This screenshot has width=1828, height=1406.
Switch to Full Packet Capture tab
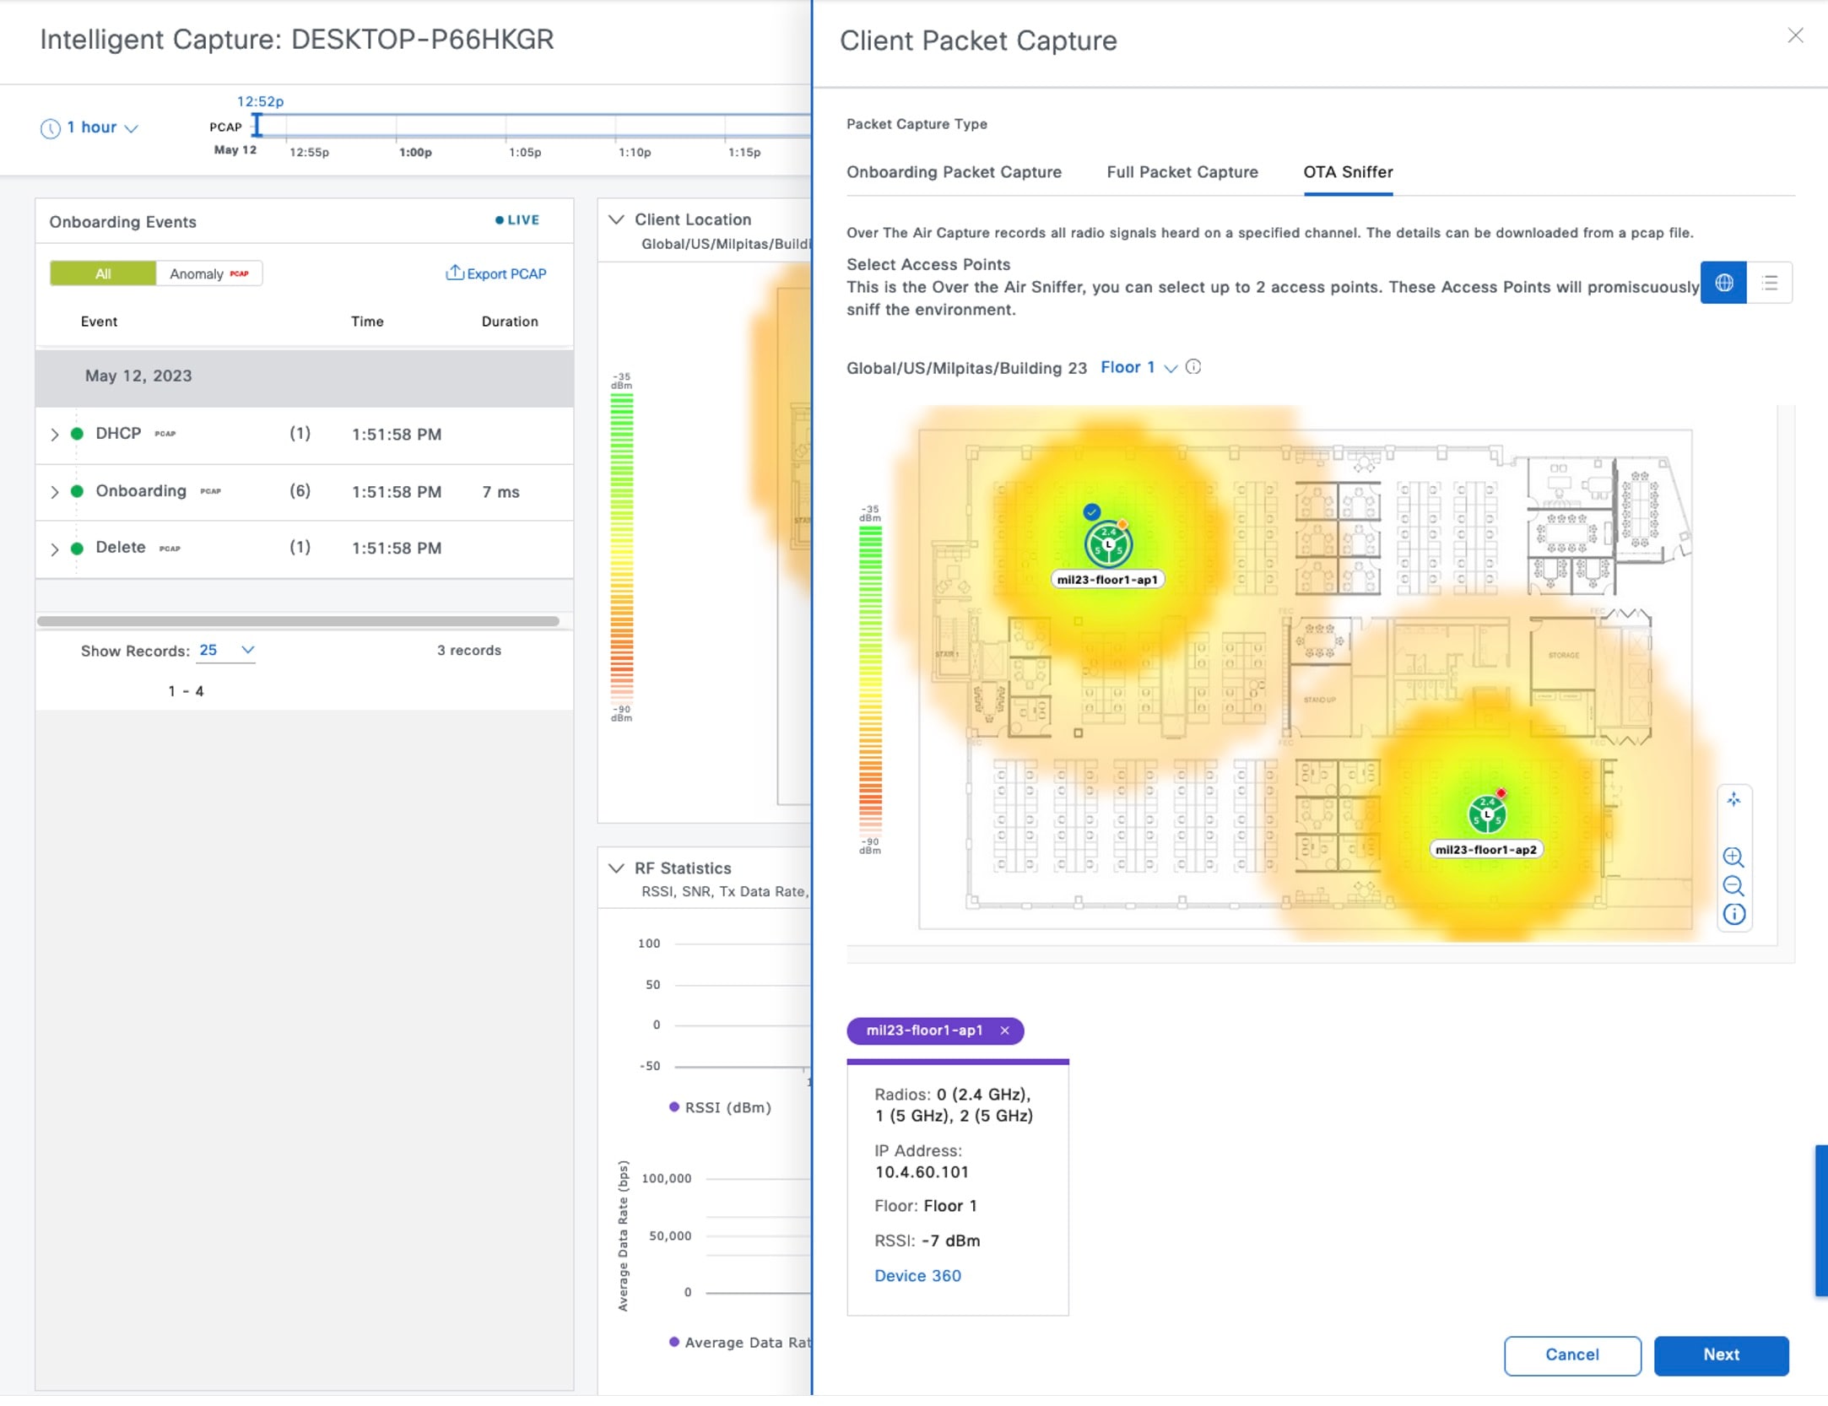1182,172
